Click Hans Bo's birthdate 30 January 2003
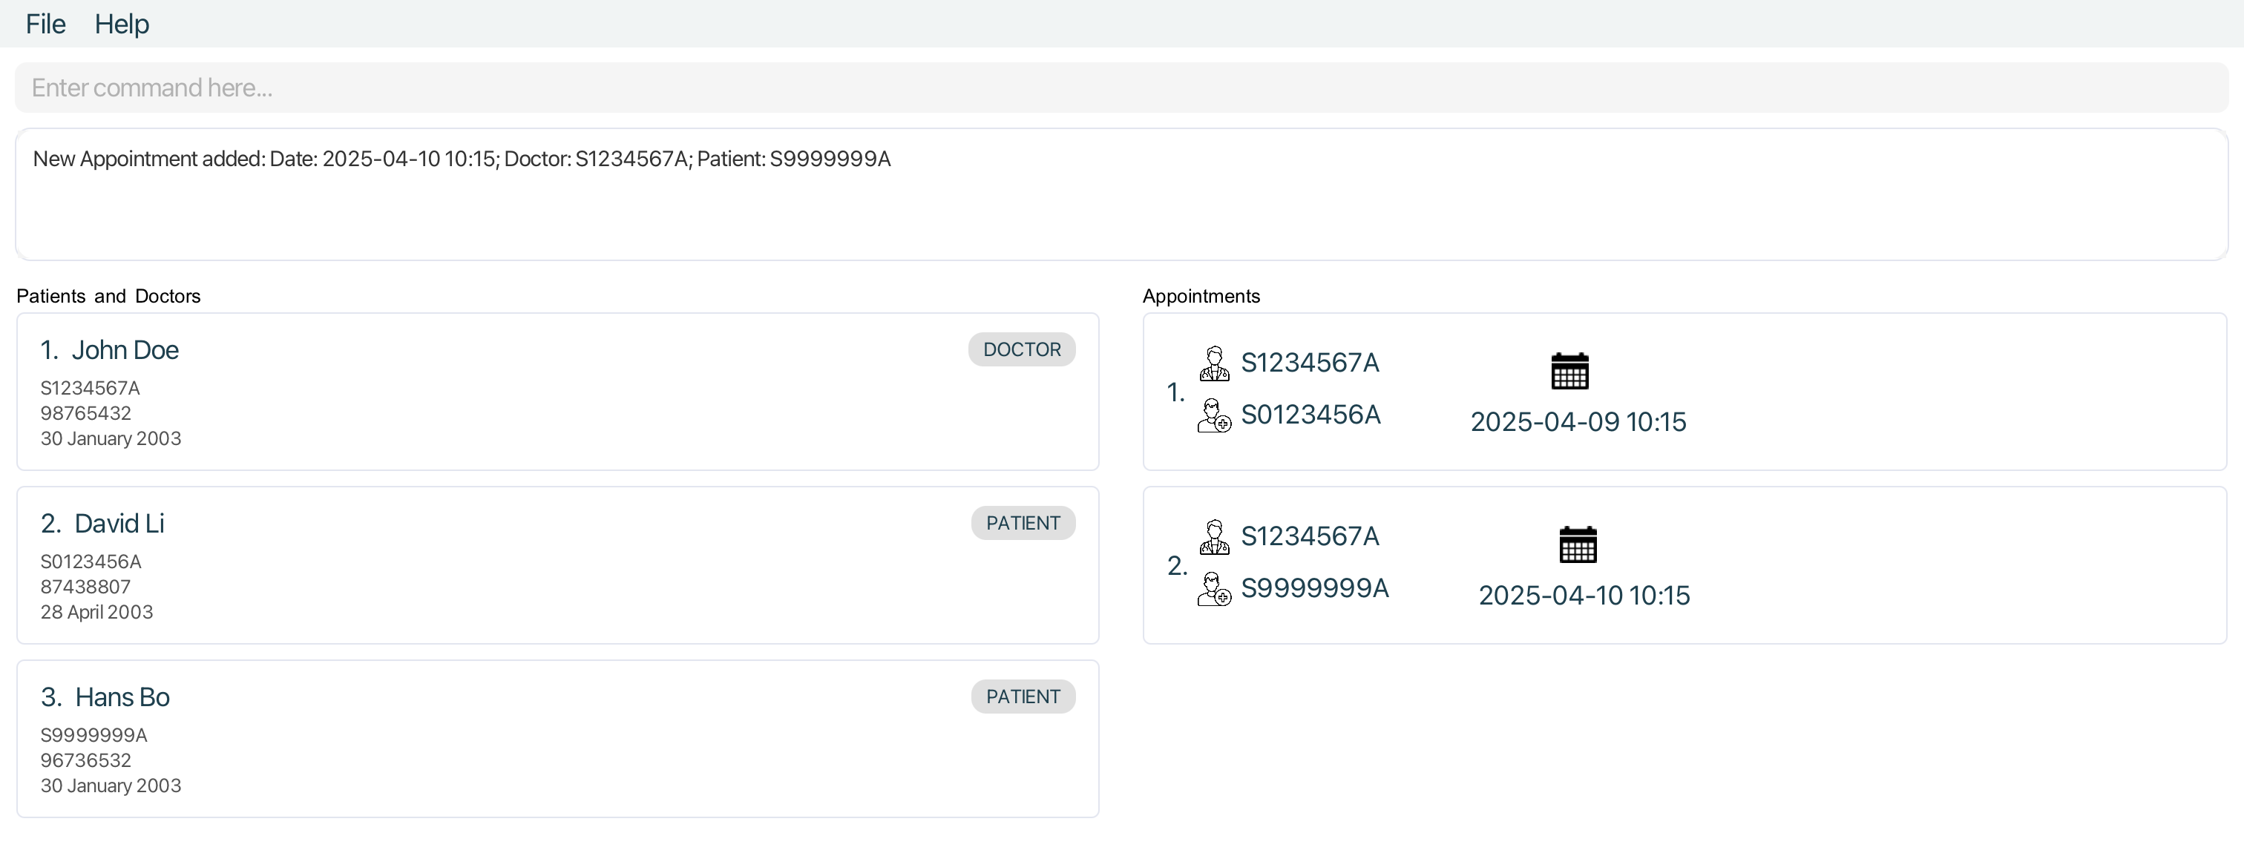The width and height of the screenshot is (2244, 856). click(x=111, y=785)
